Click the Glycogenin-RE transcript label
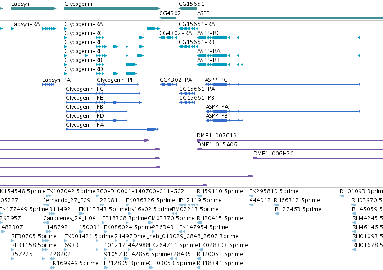The height and width of the screenshot is (270, 383). [83, 42]
